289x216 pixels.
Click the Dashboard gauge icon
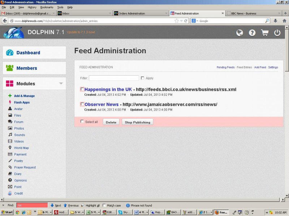pos(10,53)
